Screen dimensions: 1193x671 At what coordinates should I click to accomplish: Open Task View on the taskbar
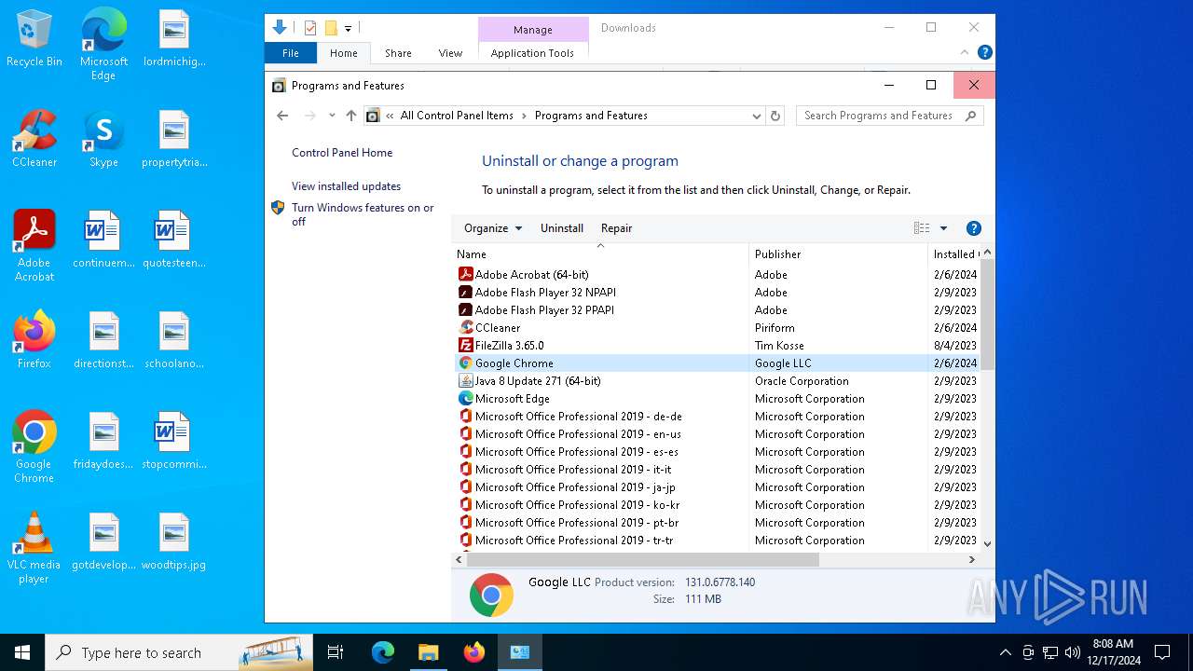pyautogui.click(x=336, y=652)
